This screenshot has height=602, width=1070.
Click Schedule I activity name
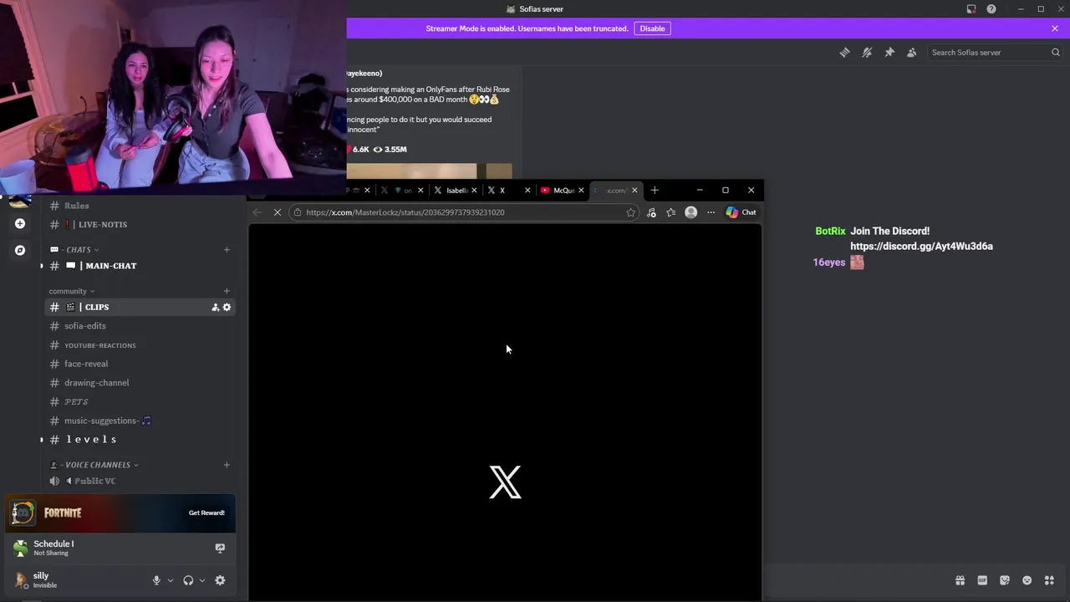[x=53, y=543]
